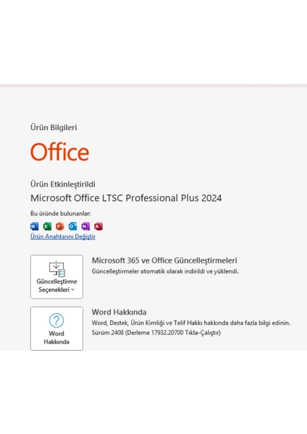Click the PowerPoint app icon

pos(60,226)
